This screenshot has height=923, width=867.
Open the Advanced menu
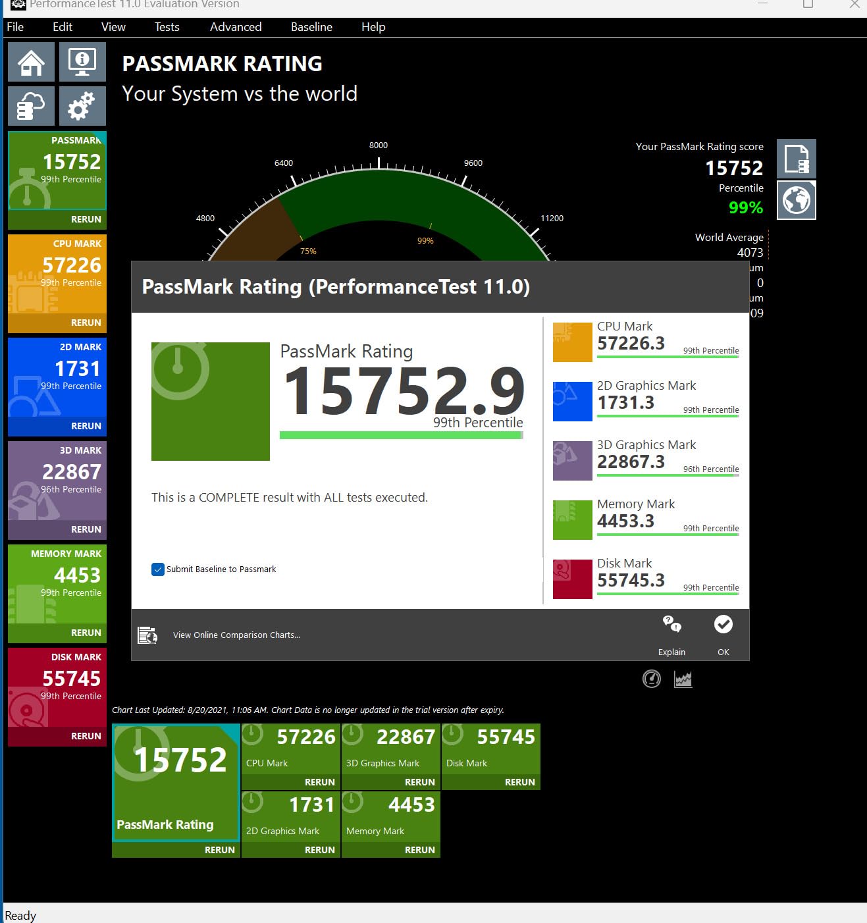(236, 27)
